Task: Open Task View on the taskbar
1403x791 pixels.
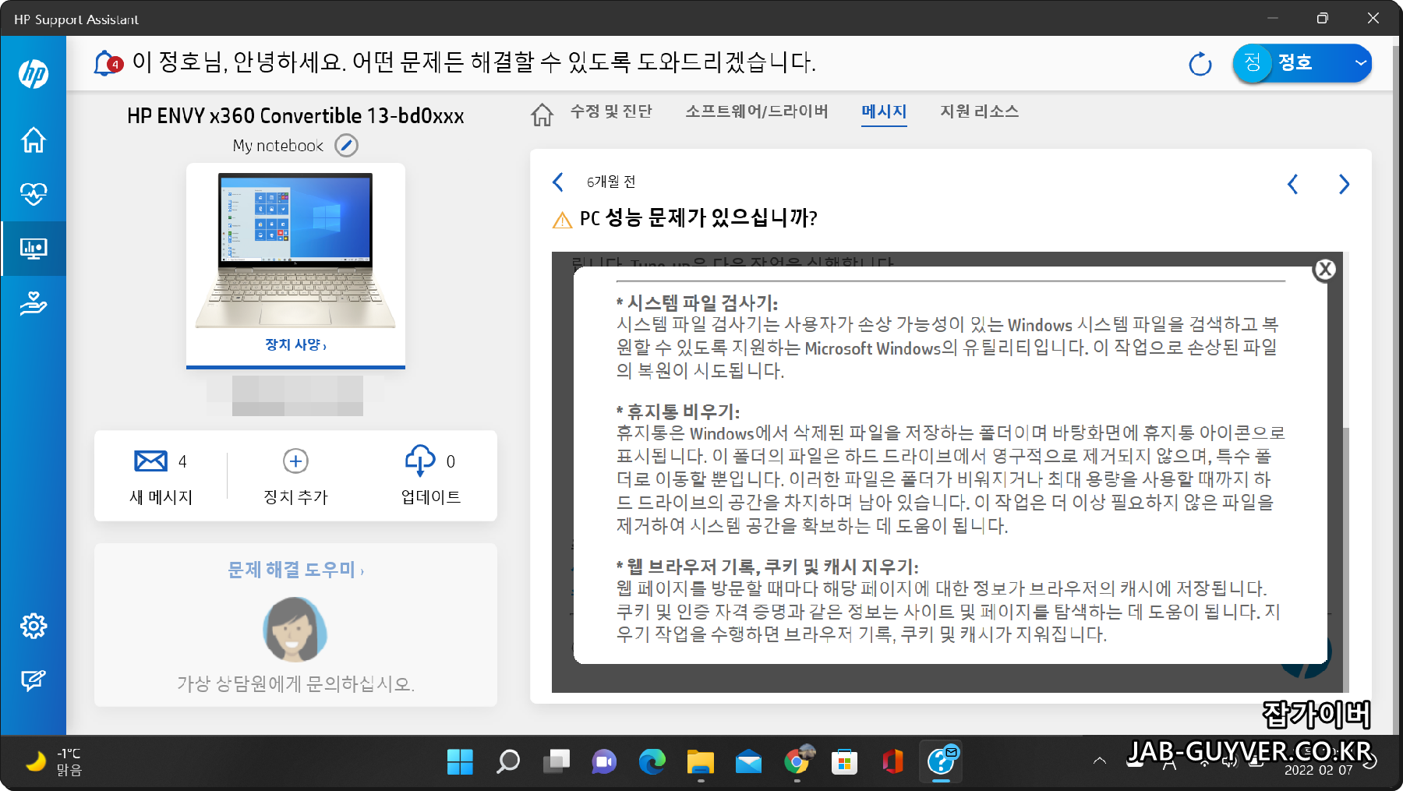Action: point(557,762)
